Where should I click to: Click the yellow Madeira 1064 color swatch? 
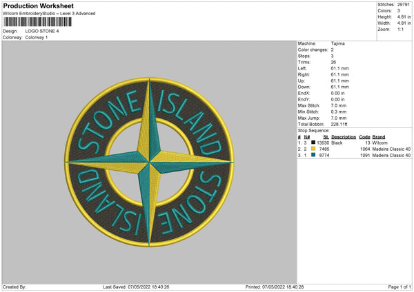313,149
